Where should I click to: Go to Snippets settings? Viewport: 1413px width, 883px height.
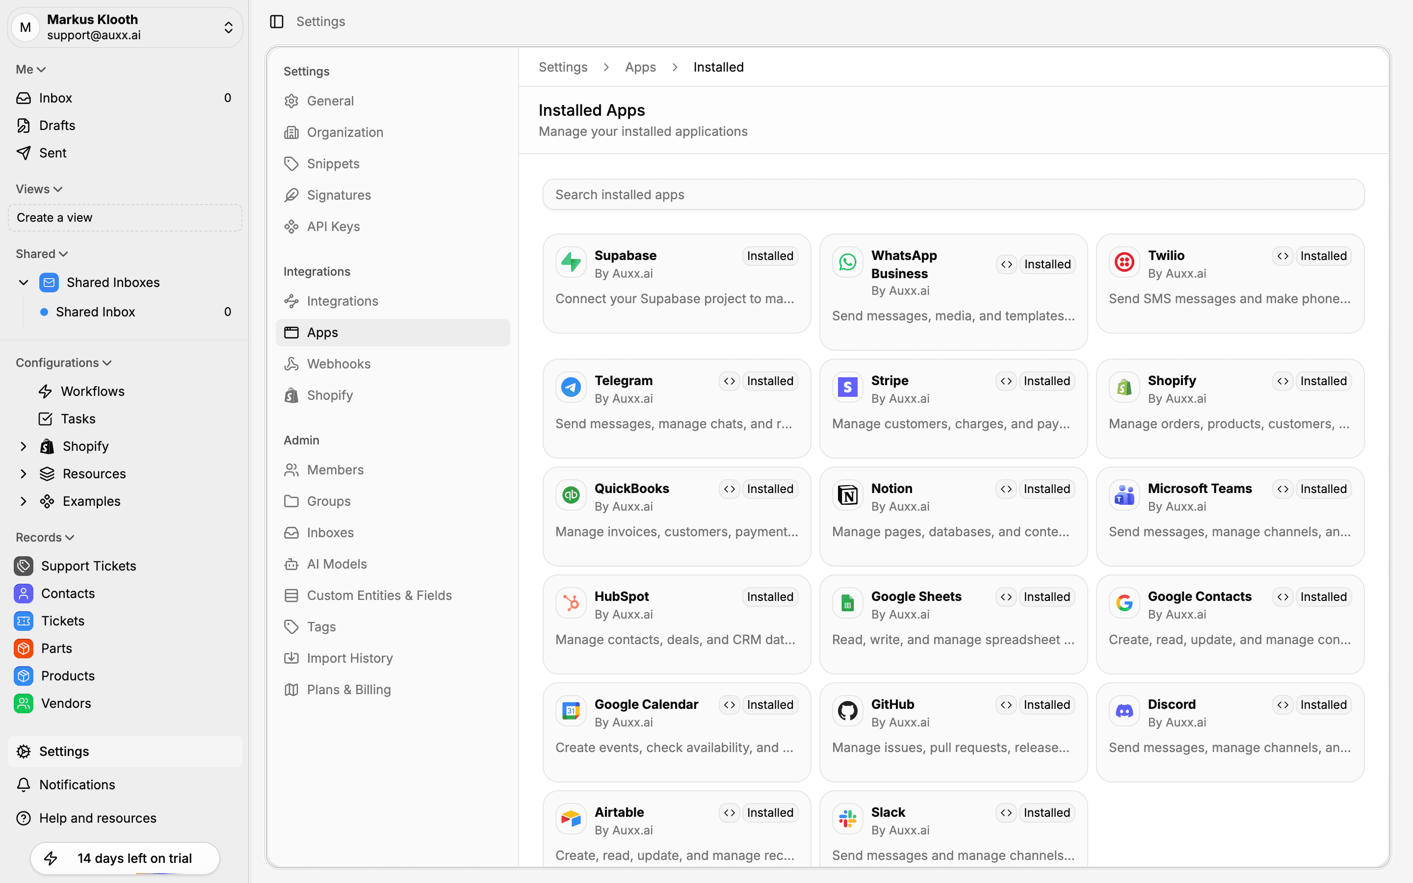pyautogui.click(x=393, y=164)
